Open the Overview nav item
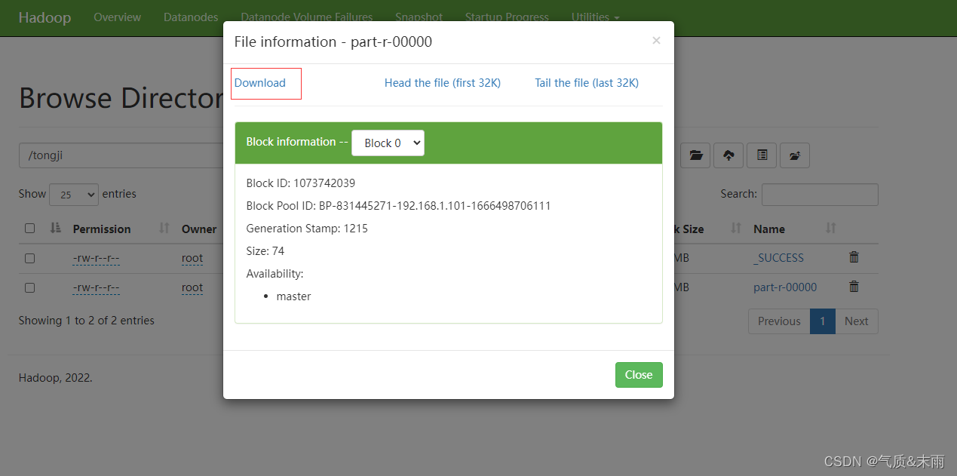The height and width of the screenshot is (476, 957). click(x=117, y=17)
